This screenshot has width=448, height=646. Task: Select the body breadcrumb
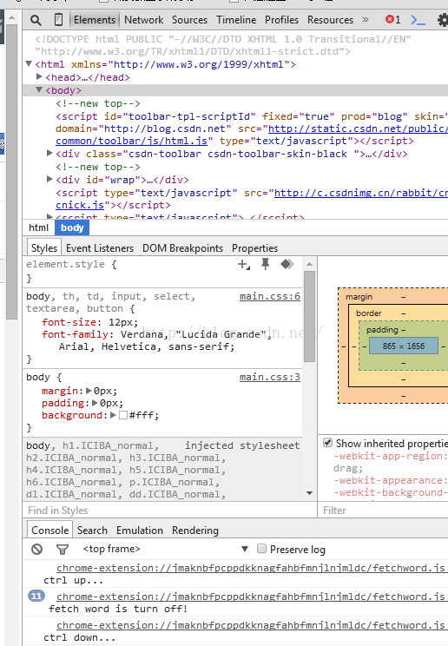72,227
